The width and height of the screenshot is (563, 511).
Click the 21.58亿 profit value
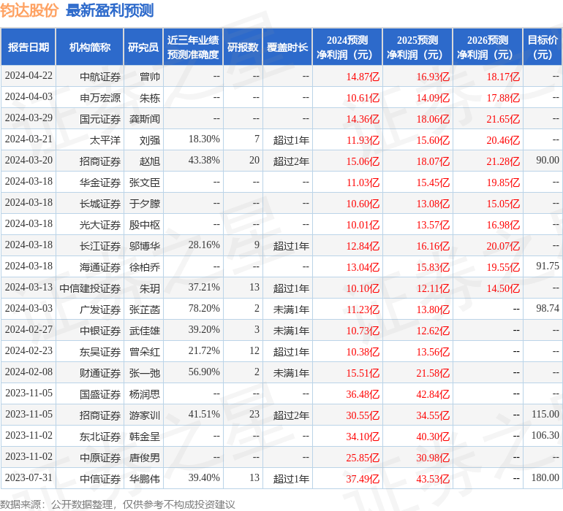pyautogui.click(x=433, y=373)
